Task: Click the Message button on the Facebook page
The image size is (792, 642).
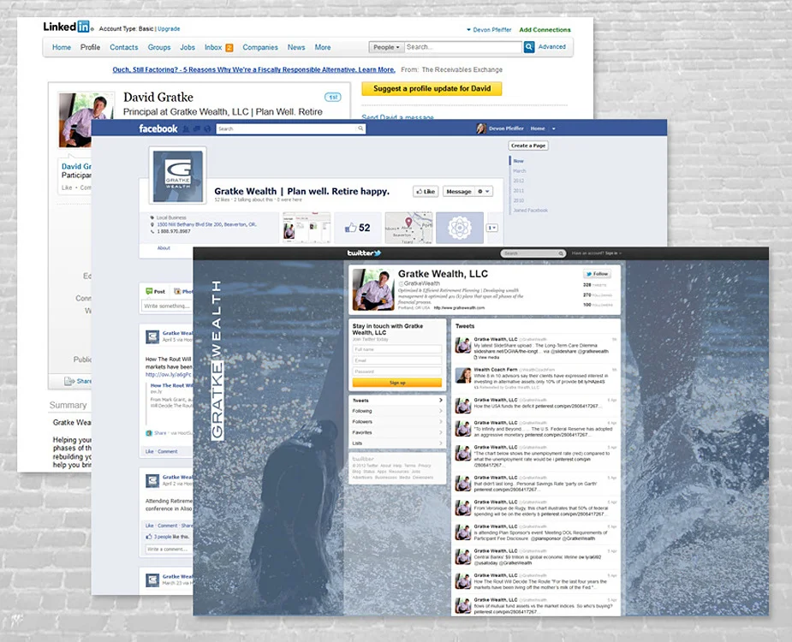Action: [x=459, y=192]
